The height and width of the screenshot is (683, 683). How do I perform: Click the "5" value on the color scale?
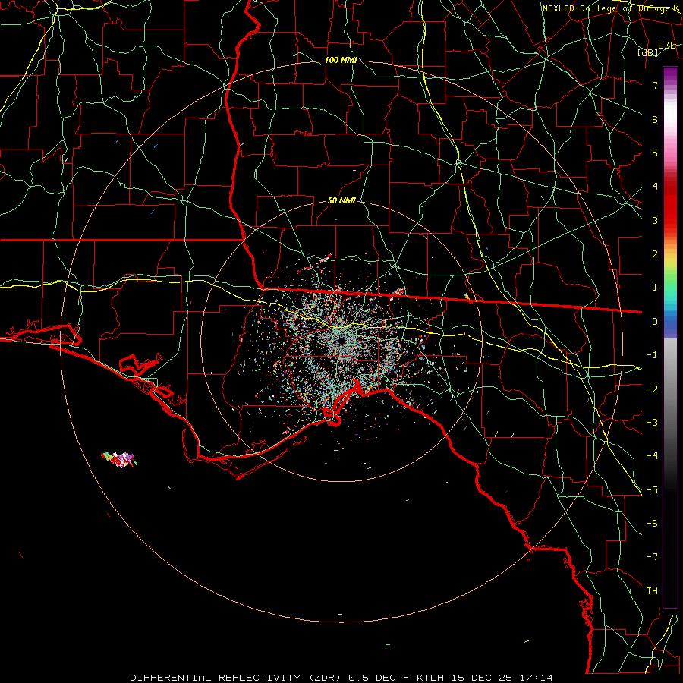click(x=655, y=153)
